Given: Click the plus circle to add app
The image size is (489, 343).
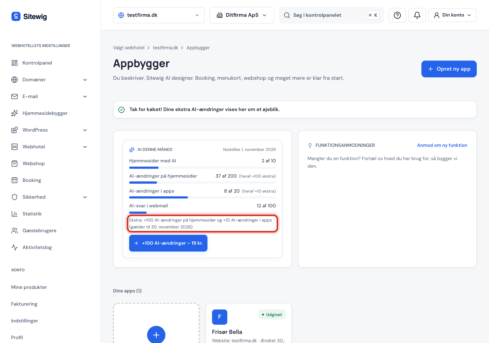Looking at the screenshot, I should 156,335.
